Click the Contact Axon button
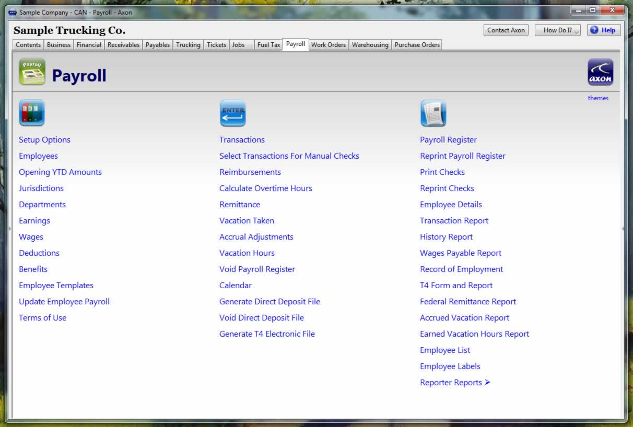Image resolution: width=633 pixels, height=427 pixels. coord(506,30)
